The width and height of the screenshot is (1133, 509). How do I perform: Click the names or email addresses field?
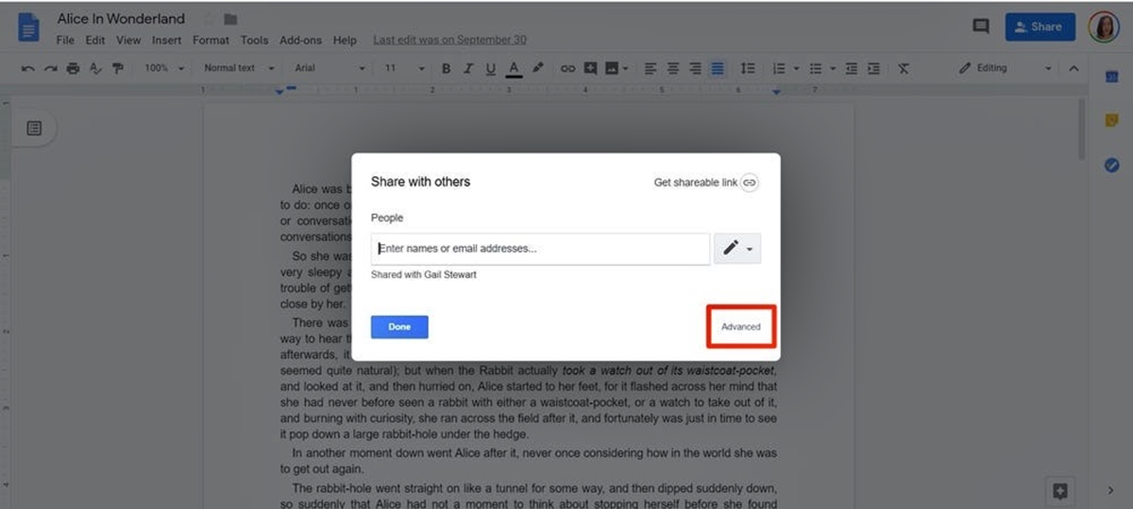pyautogui.click(x=540, y=249)
